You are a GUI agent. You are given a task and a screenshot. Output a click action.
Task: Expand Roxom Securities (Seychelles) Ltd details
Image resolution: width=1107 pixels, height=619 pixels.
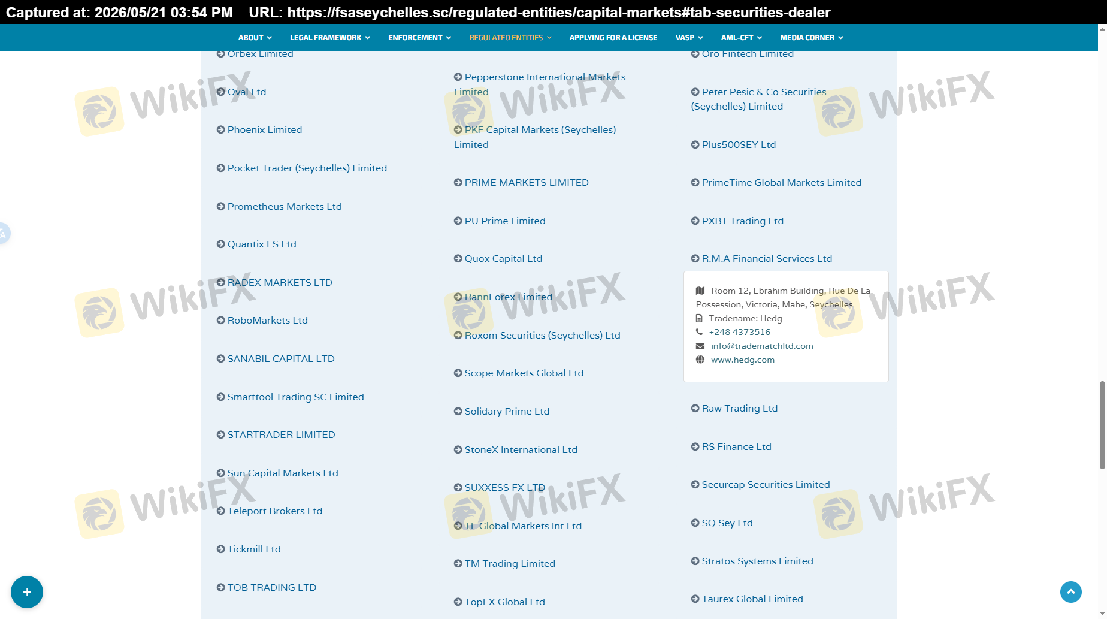[x=543, y=335]
